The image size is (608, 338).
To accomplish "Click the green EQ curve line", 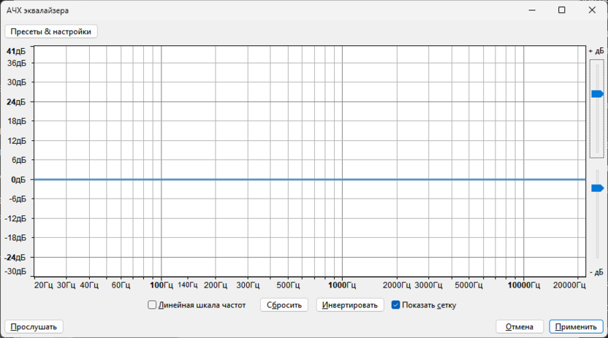I will click(x=309, y=180).
